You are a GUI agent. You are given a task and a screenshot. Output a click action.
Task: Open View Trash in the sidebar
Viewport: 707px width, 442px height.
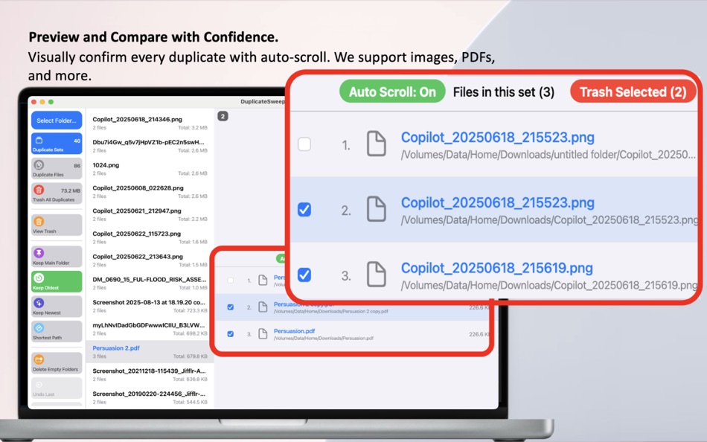[57, 225]
